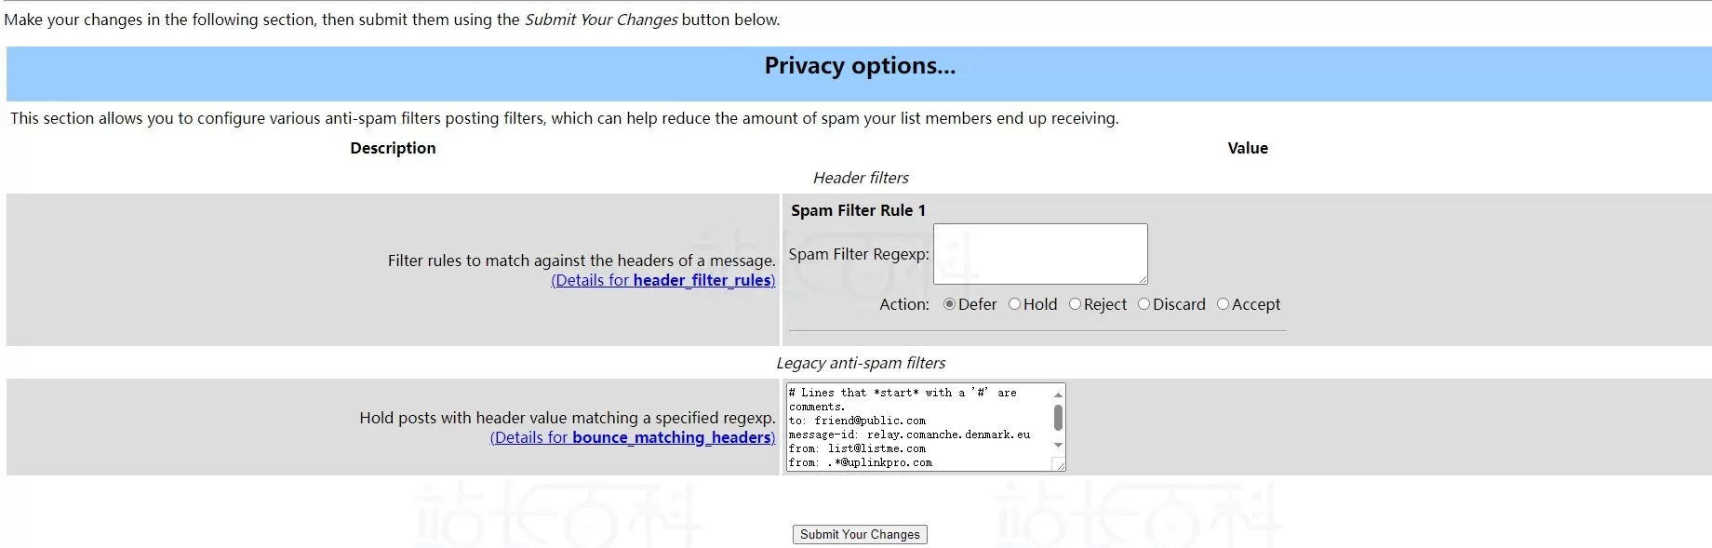Viewport: 1712px width, 548px height.
Task: Set the action to Discard
Action: [x=1144, y=304]
